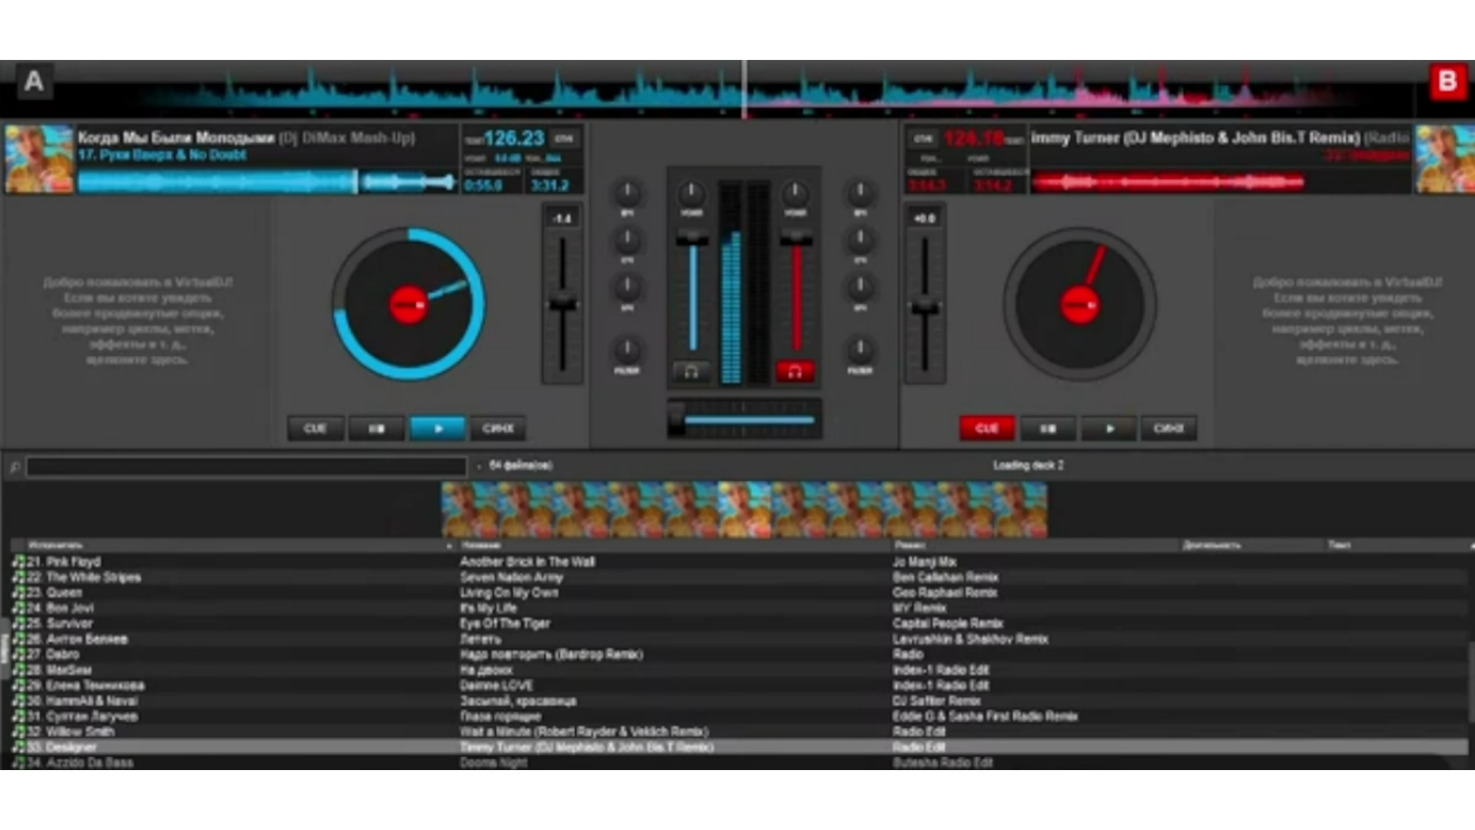The width and height of the screenshot is (1475, 830).
Task: Select Queen Living On My Own track
Action: pyautogui.click(x=509, y=593)
